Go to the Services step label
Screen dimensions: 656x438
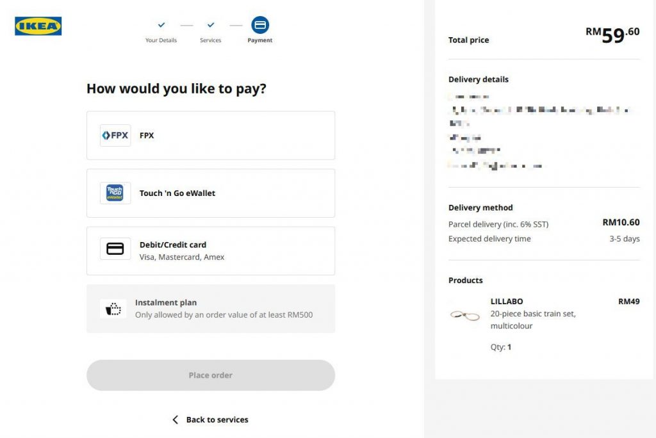pyautogui.click(x=210, y=40)
